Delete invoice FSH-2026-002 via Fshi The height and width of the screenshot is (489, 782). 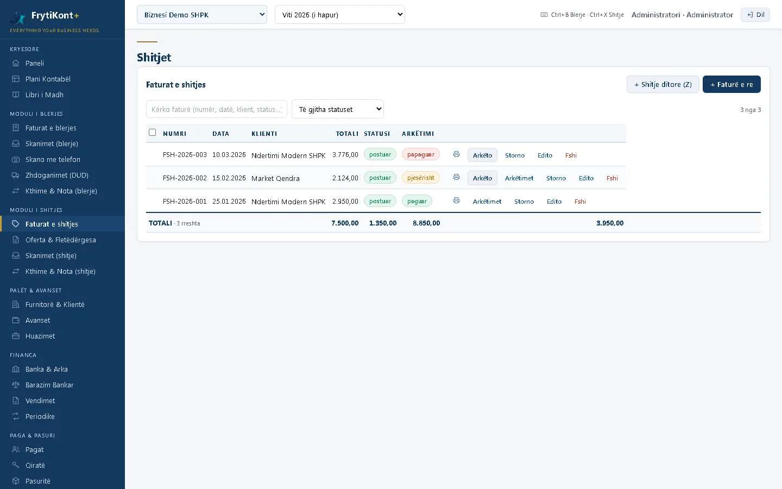(612, 178)
